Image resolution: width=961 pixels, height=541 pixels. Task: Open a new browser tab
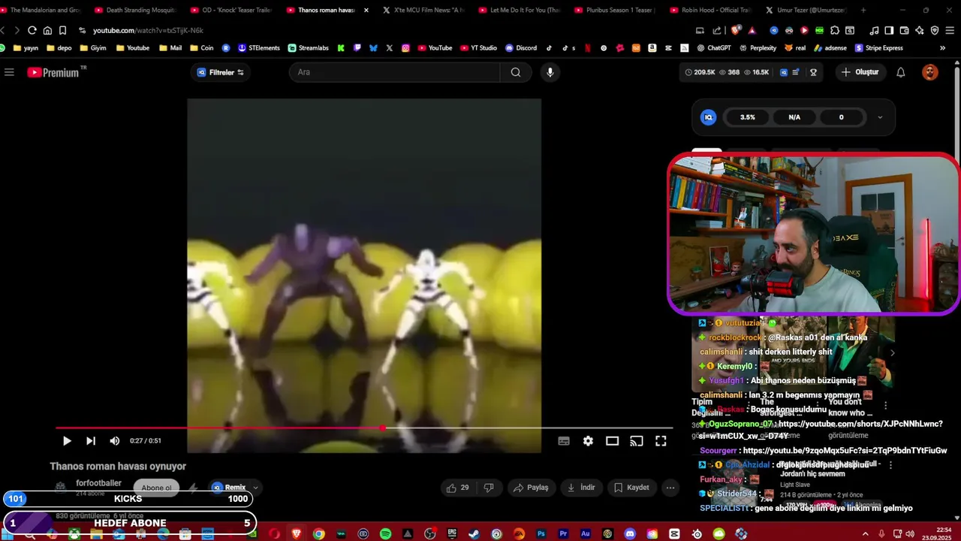click(x=863, y=10)
